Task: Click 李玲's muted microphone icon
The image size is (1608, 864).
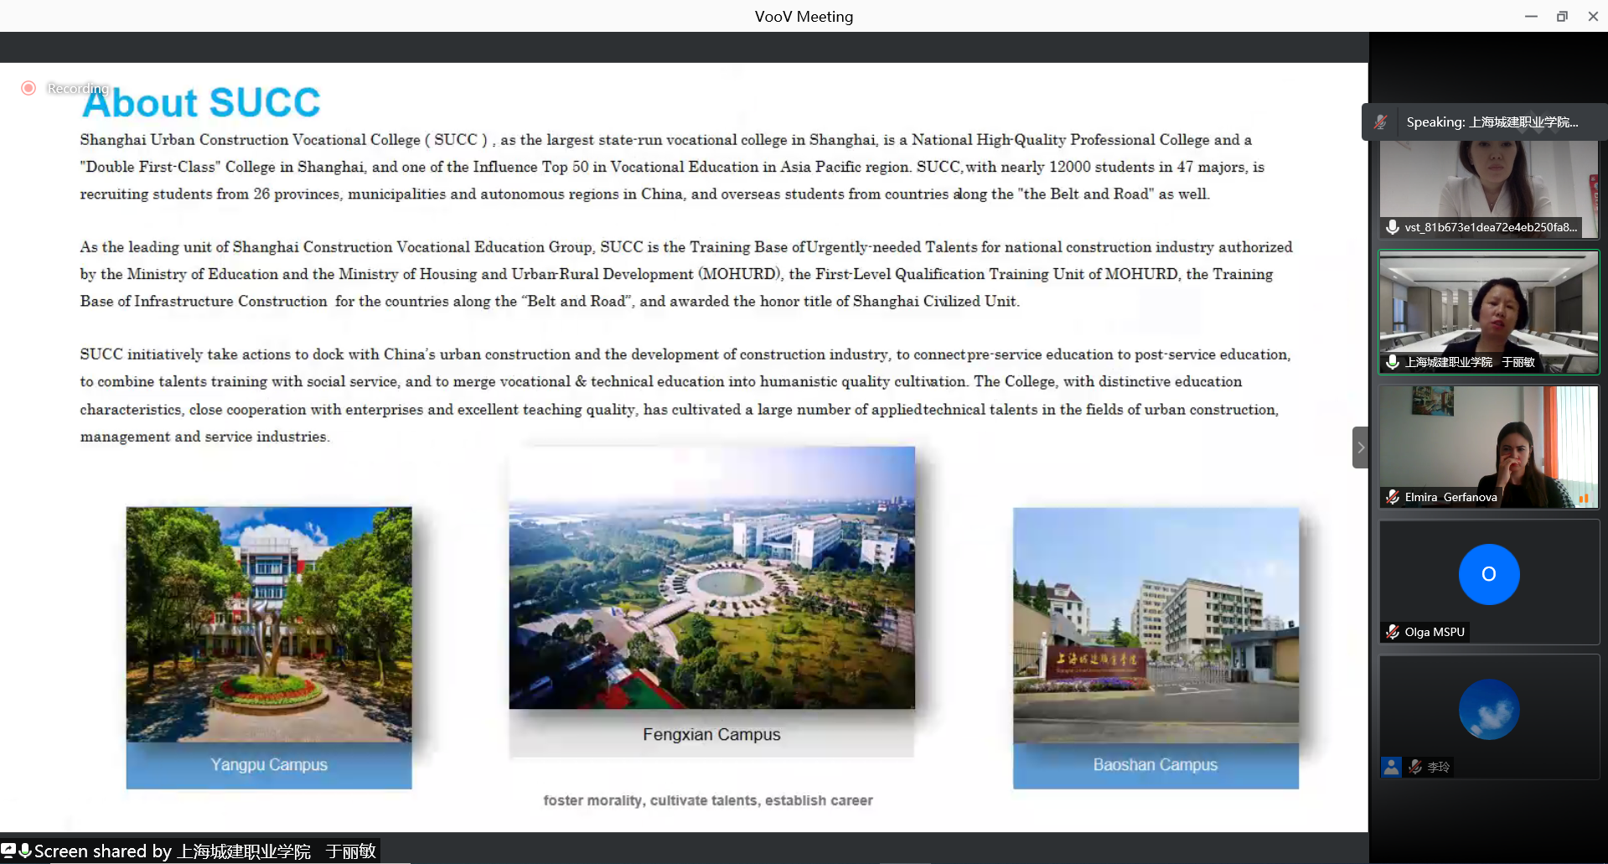Action: tap(1415, 767)
